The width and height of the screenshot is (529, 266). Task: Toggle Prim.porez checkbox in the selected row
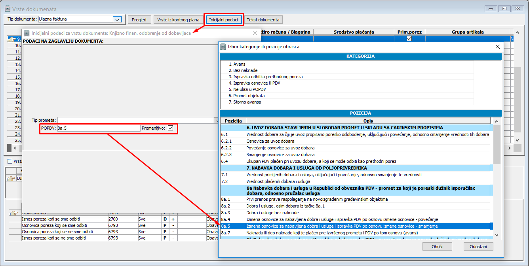point(409,39)
